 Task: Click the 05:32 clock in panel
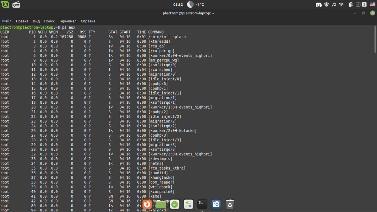click(x=178, y=4)
